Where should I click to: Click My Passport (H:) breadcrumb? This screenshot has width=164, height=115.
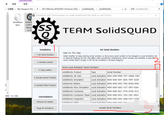pyautogui.click(x=25, y=9)
